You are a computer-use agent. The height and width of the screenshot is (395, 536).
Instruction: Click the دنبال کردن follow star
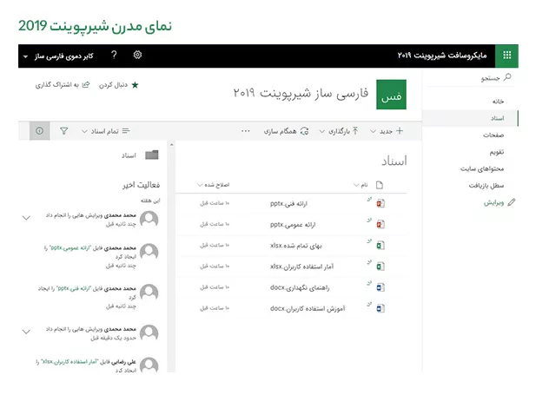click(135, 85)
